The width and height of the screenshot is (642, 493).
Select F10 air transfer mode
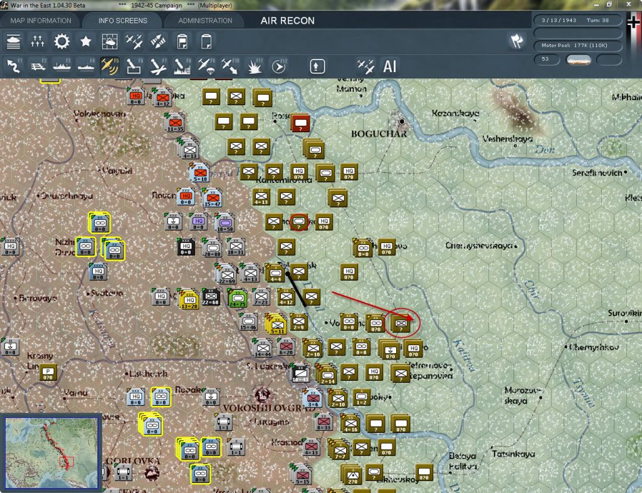pyautogui.click(x=229, y=66)
